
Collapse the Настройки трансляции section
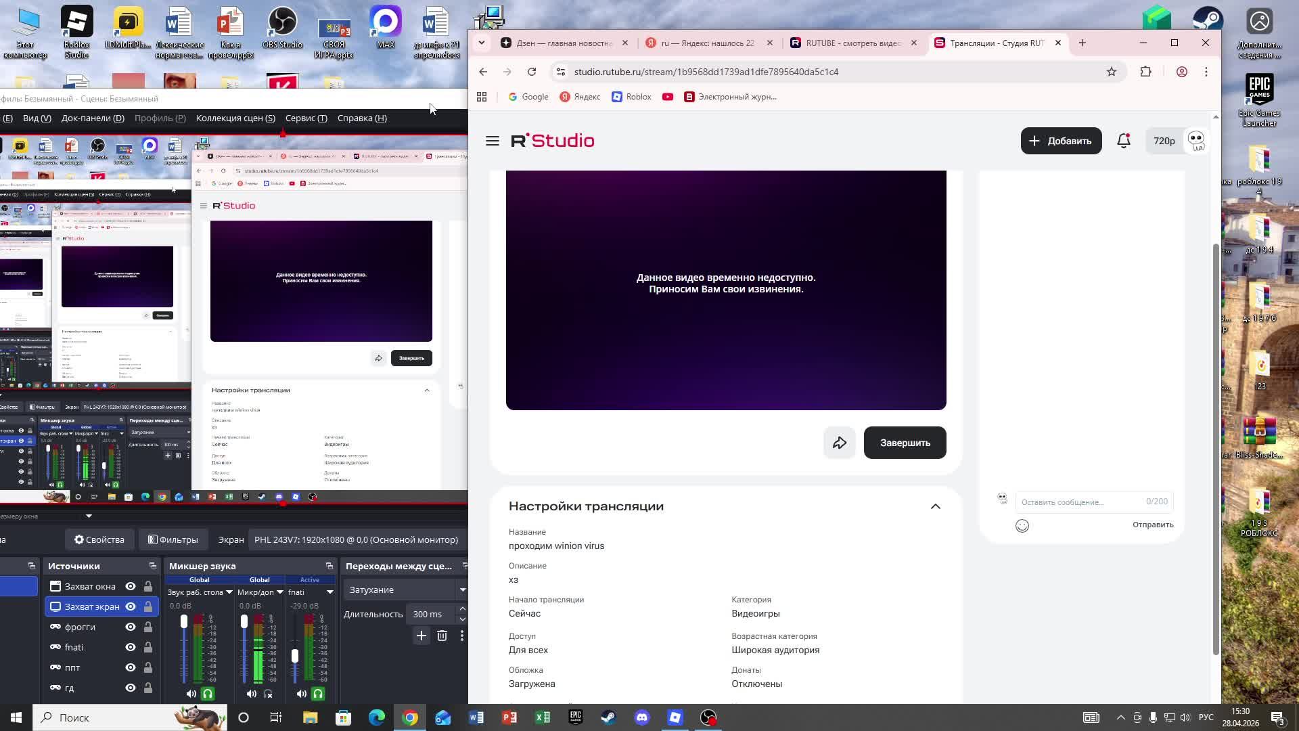click(x=936, y=506)
